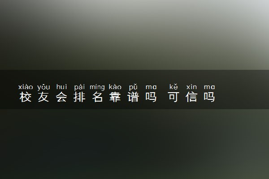Select the character 会
This screenshot has width=269, height=179.
point(61,97)
